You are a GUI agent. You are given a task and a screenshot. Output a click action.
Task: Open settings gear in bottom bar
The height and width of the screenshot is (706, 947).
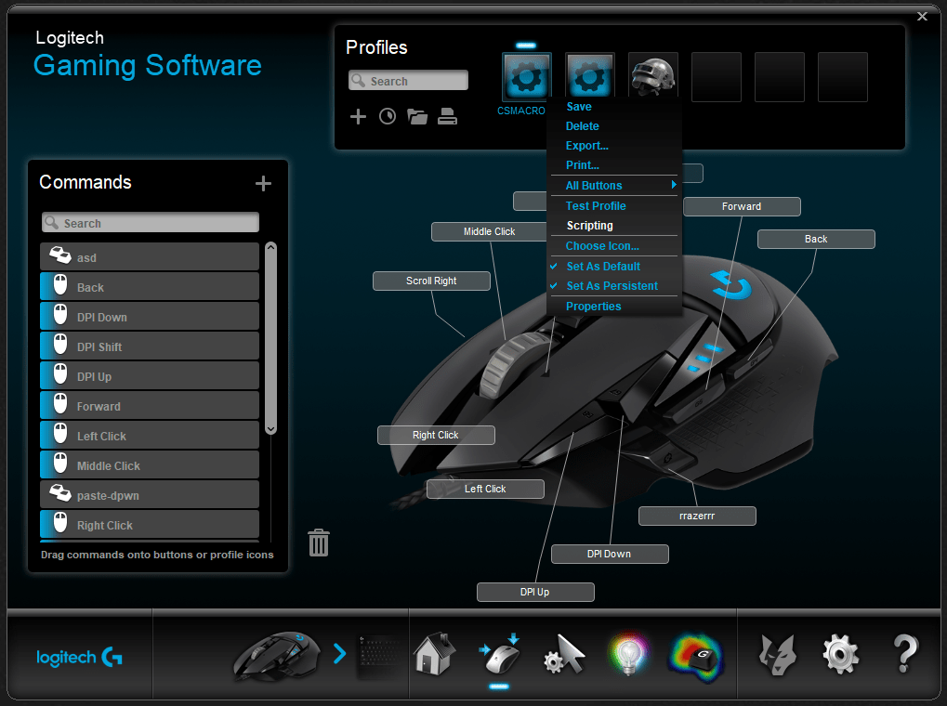point(841,654)
